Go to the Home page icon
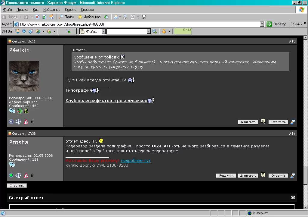Screen dimensions: 308x217 52,17
